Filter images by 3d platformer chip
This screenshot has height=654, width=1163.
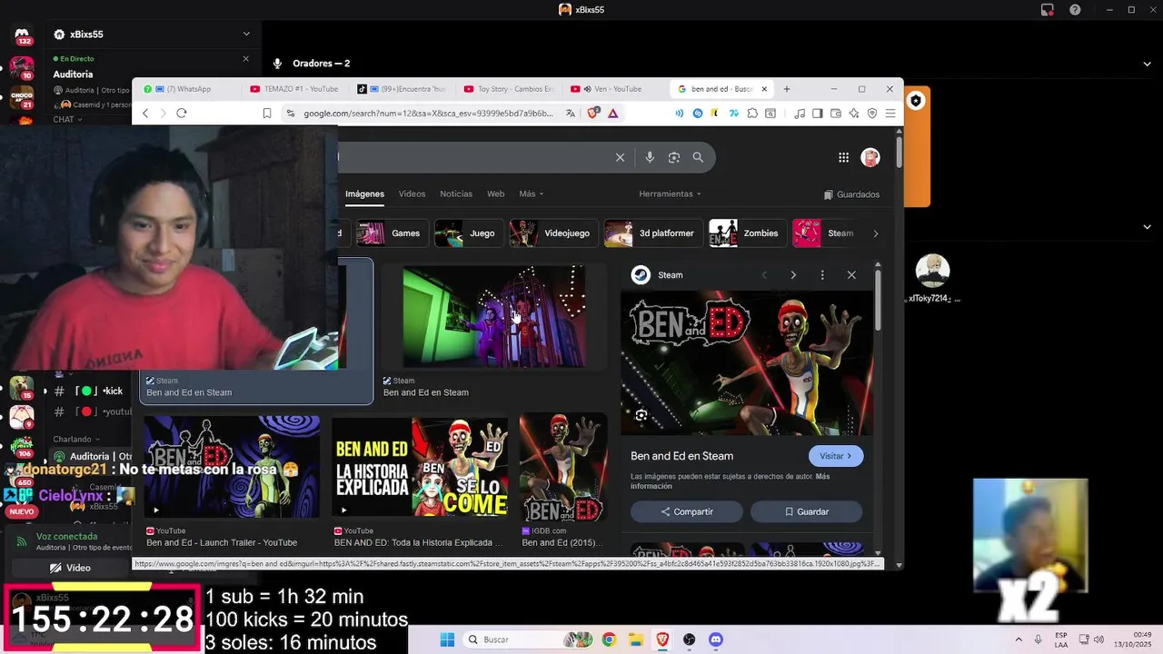pos(653,233)
